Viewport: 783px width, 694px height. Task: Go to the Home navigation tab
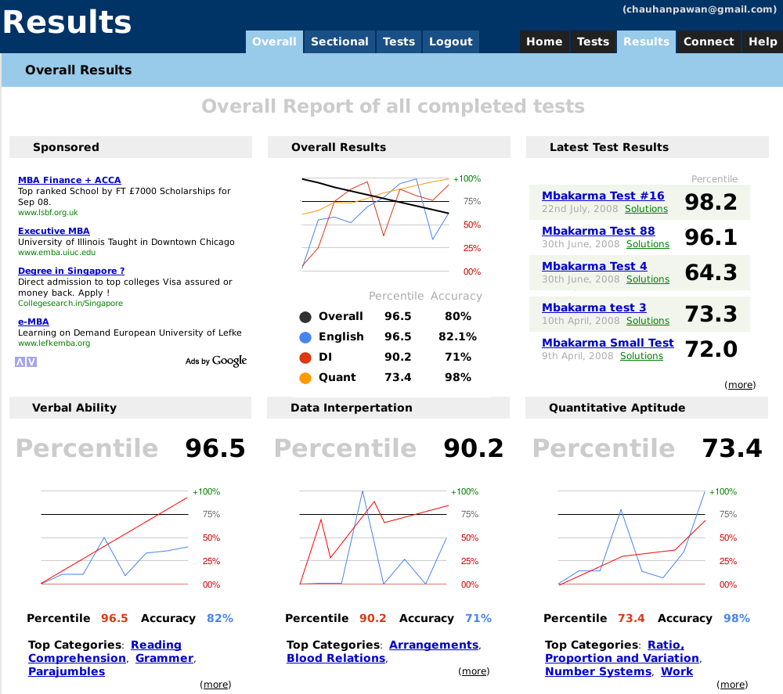pyautogui.click(x=544, y=42)
